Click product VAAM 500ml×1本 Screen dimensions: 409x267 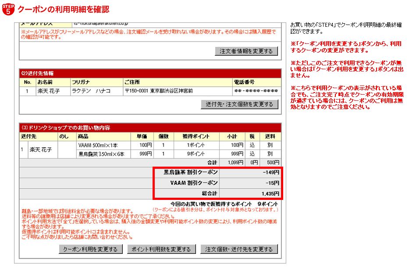(x=98, y=145)
